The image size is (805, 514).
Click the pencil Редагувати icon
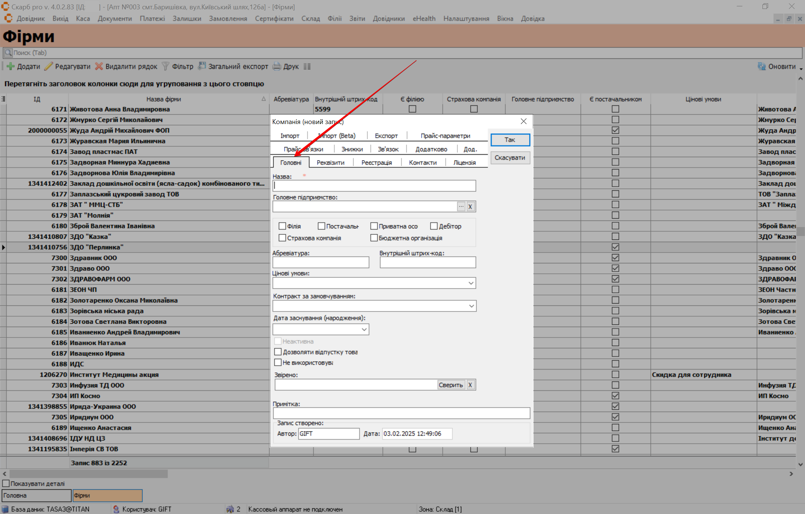pyautogui.click(x=48, y=66)
